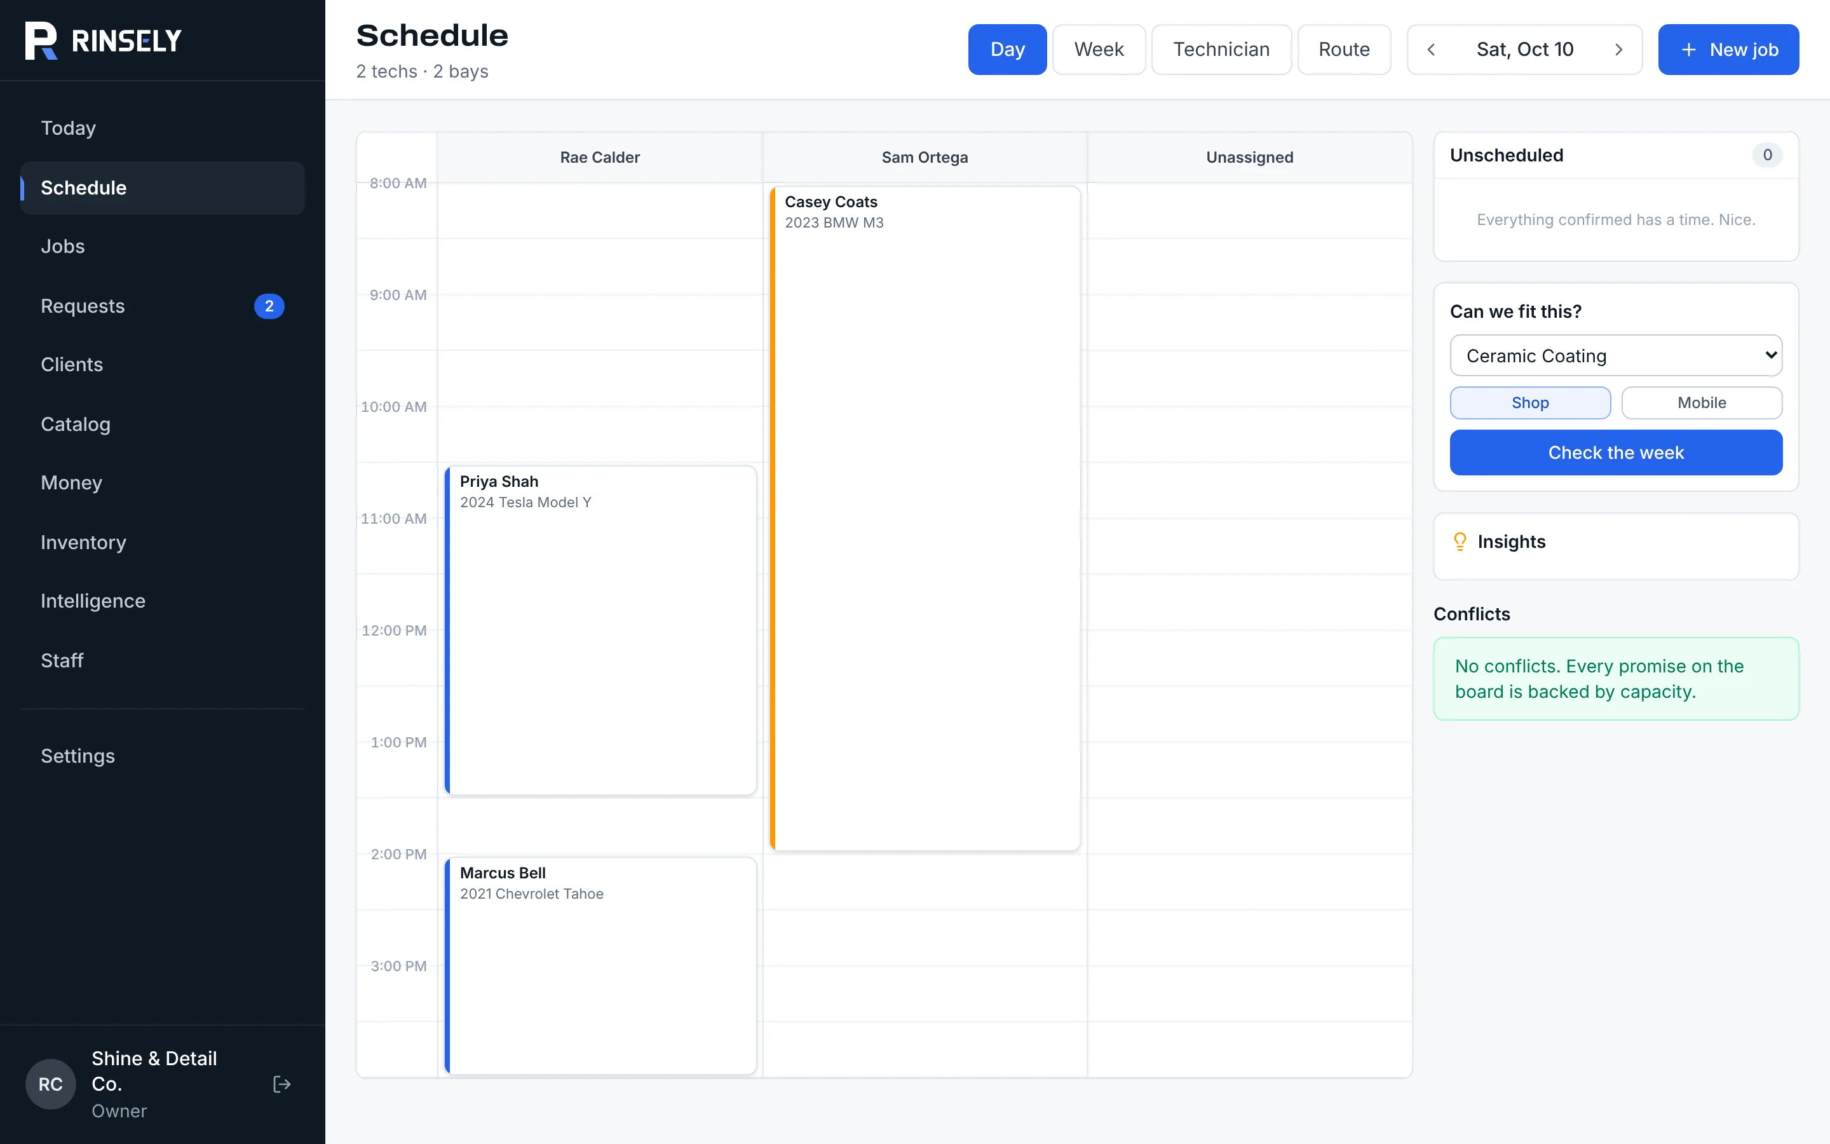Viewport: 1830px width, 1144px height.
Task: Open Today in the sidebar
Action: 163,128
